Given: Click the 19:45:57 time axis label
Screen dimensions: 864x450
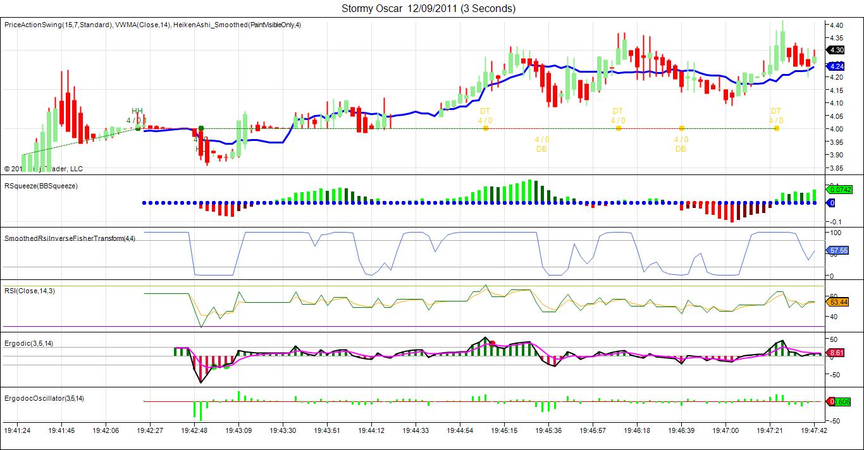Looking at the screenshot, I should click(593, 431).
